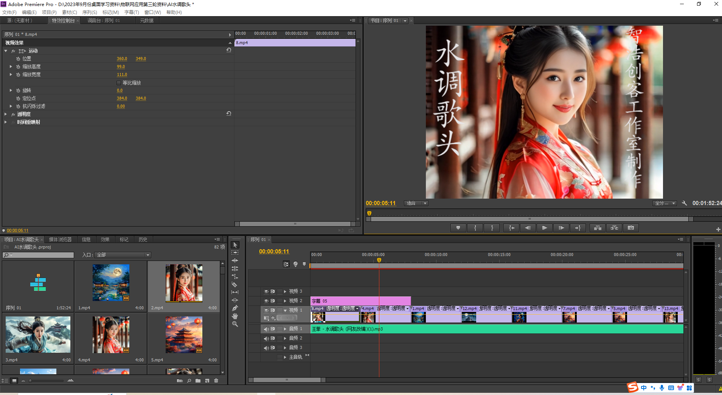Export frame with camera icon

pyautogui.click(x=631, y=228)
